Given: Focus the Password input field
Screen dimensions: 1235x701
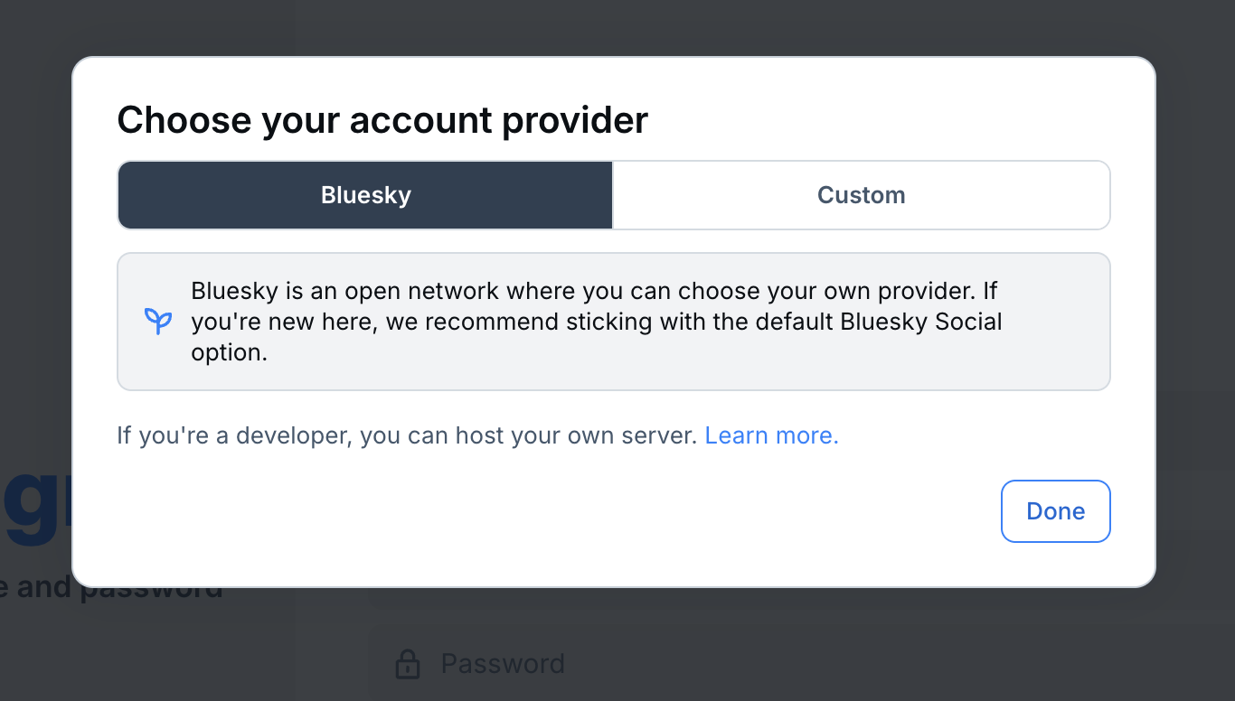Looking at the screenshot, I should click(723, 665).
